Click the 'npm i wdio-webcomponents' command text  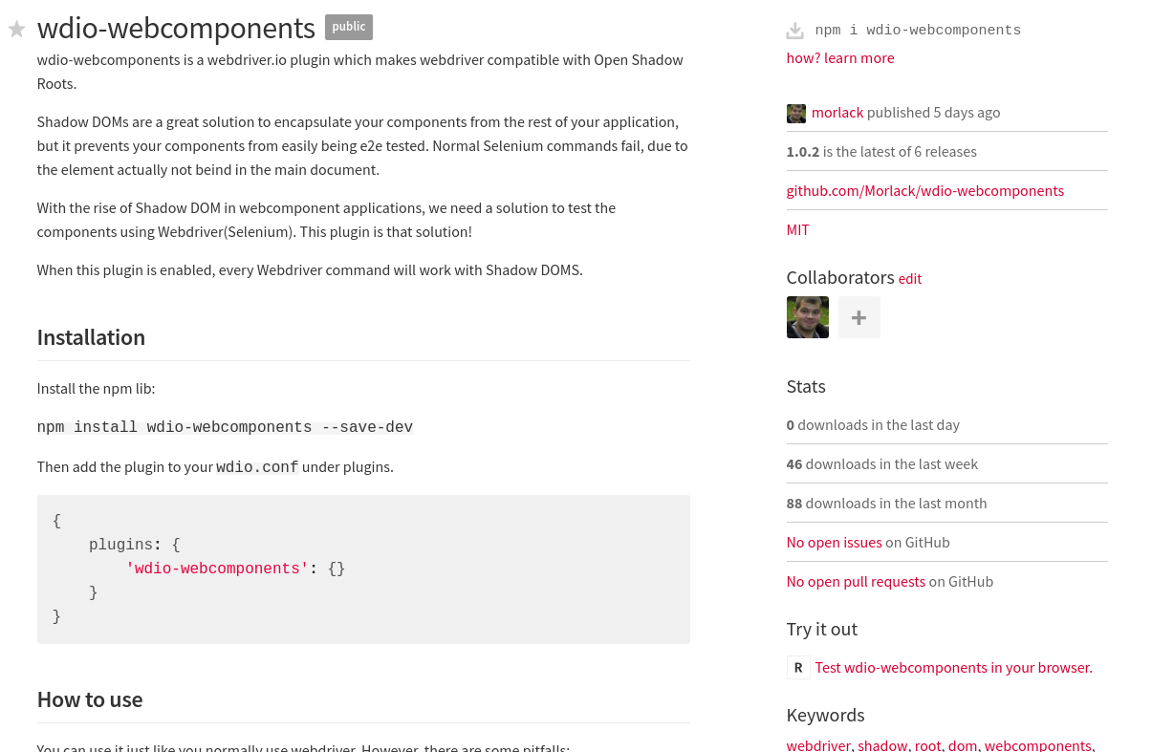(x=918, y=31)
